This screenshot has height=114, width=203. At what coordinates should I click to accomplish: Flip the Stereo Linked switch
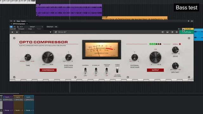coord(117,70)
